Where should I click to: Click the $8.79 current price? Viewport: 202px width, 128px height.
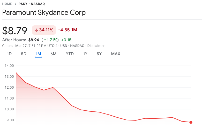(15, 31)
